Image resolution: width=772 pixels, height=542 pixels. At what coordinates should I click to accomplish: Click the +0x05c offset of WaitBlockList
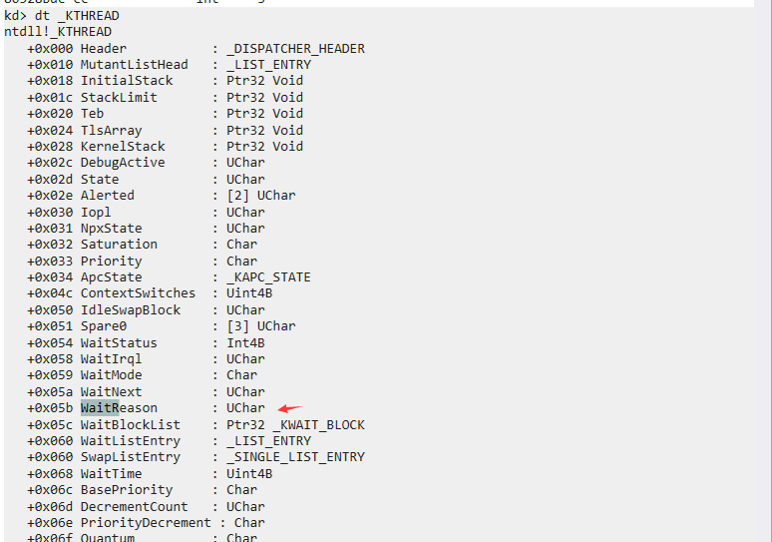50,425
